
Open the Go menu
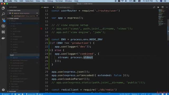coord(44,1)
